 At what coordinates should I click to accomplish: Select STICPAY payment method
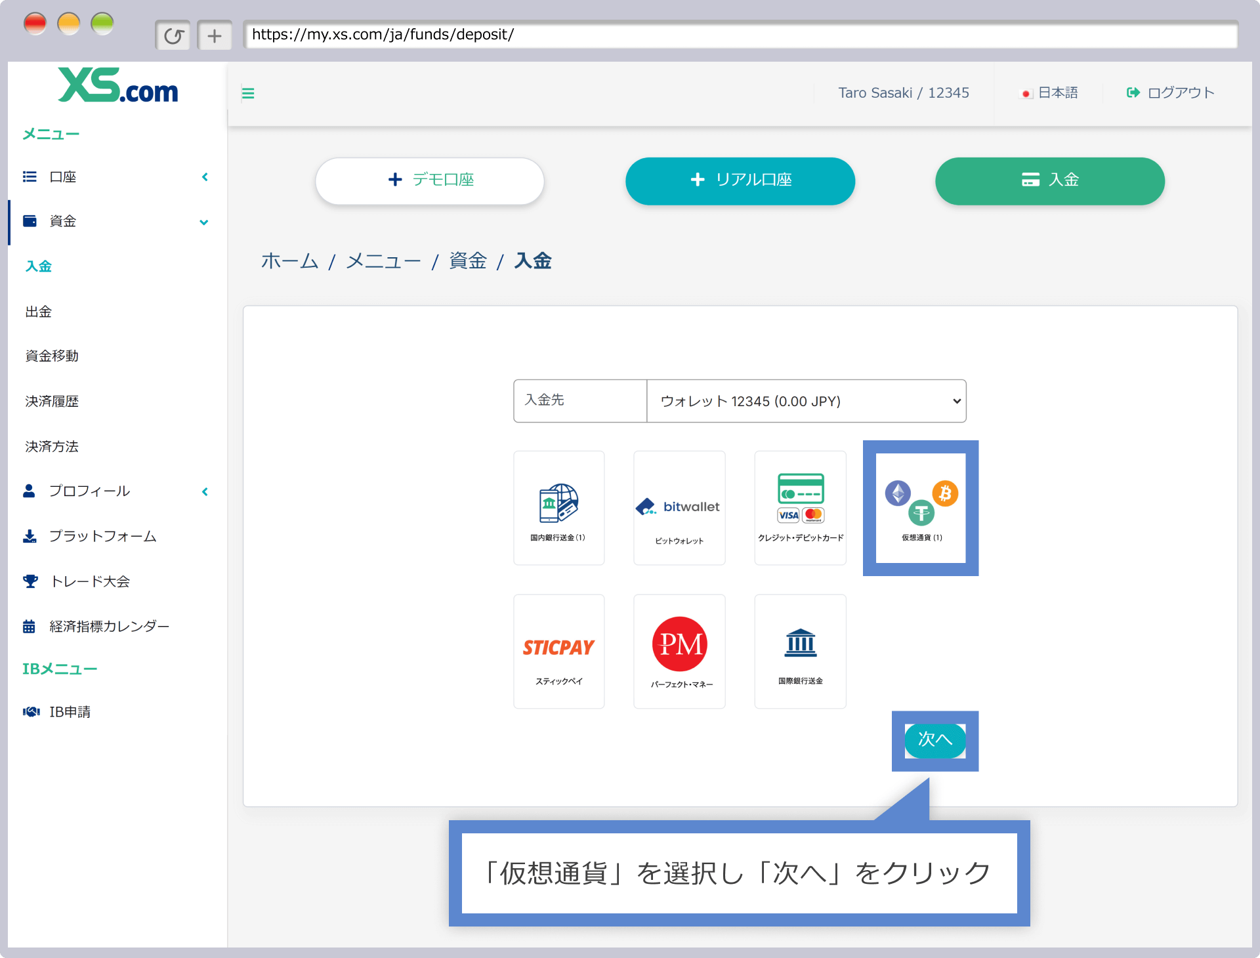tap(558, 652)
